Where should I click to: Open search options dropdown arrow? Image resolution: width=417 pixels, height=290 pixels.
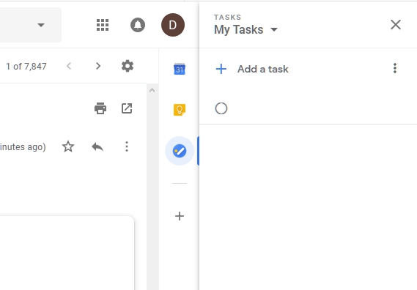(x=41, y=25)
